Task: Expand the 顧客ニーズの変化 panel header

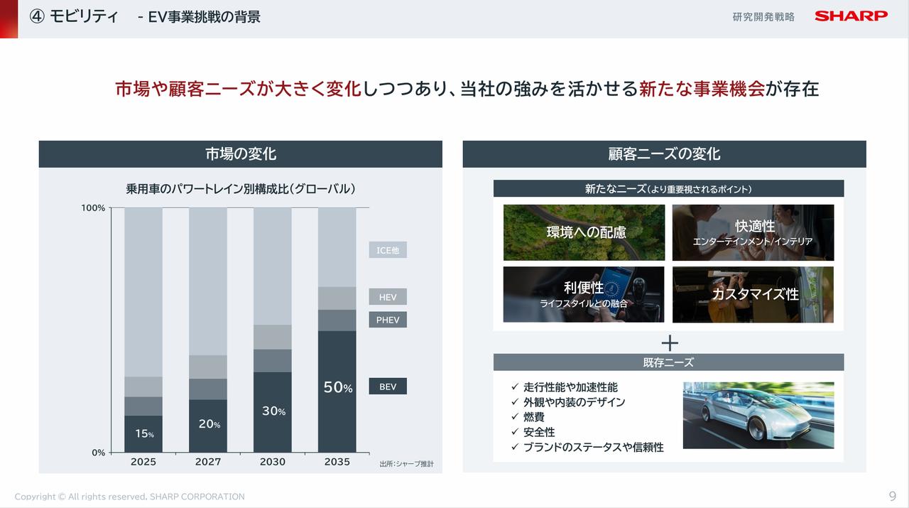Action: pos(665,153)
